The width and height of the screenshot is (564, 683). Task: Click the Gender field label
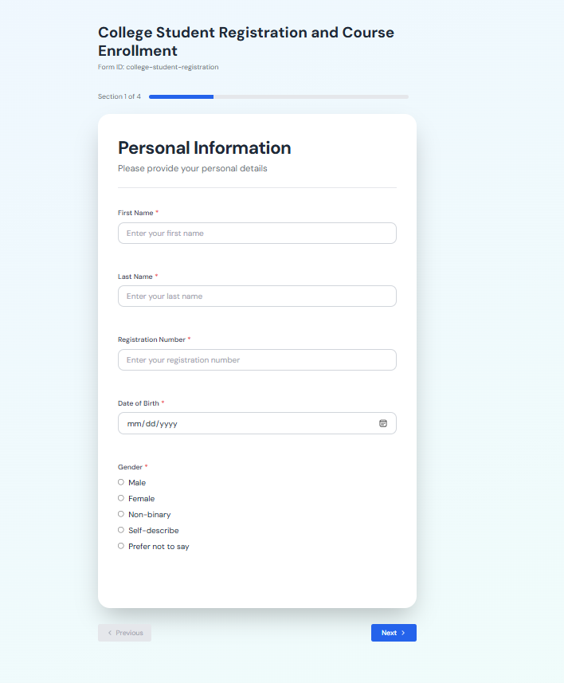[x=132, y=466]
